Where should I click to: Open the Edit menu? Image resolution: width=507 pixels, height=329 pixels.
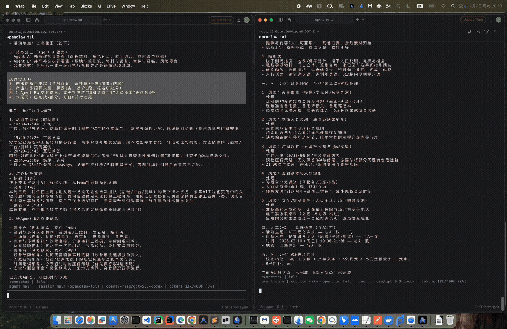pos(45,6)
